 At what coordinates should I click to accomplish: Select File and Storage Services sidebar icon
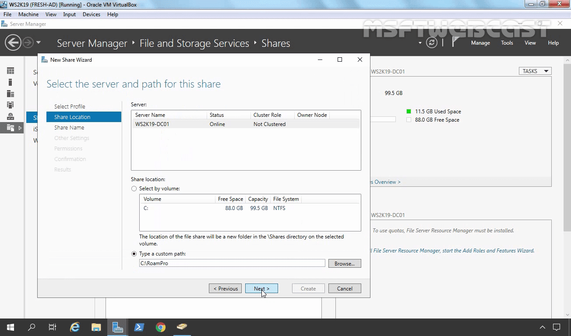click(11, 128)
